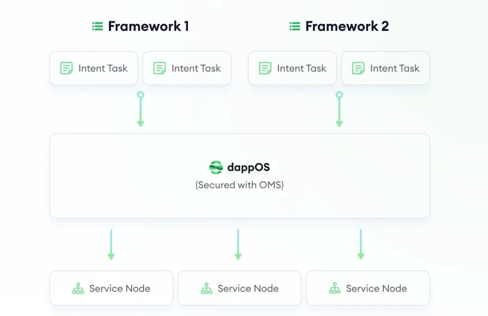Click the list icon beside Framework 1
This screenshot has width=488, height=316.
[98, 27]
